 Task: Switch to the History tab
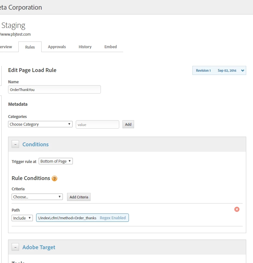[x=85, y=47]
